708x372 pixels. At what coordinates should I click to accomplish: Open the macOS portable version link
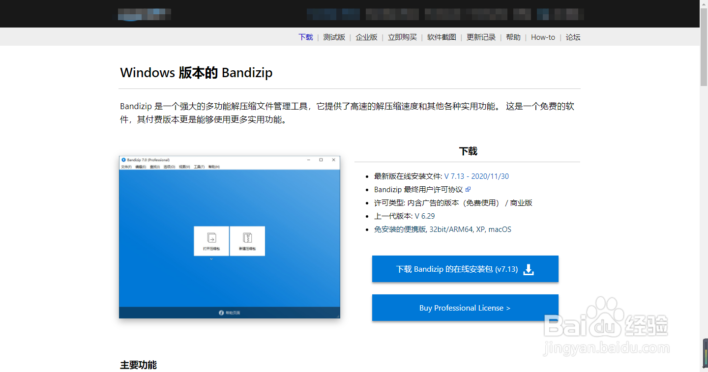[501, 229]
